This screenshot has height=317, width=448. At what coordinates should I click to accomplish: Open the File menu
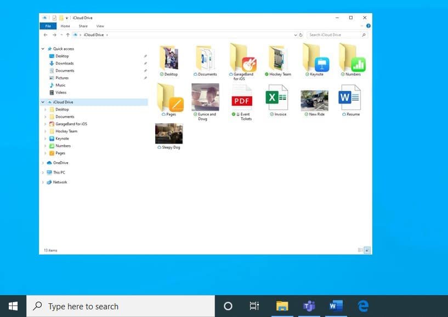click(x=47, y=26)
